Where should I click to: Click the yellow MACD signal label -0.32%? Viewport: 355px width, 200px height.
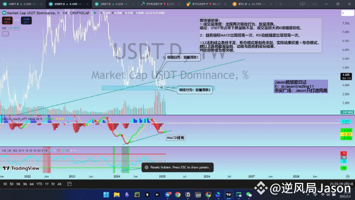pyautogui.click(x=346, y=134)
